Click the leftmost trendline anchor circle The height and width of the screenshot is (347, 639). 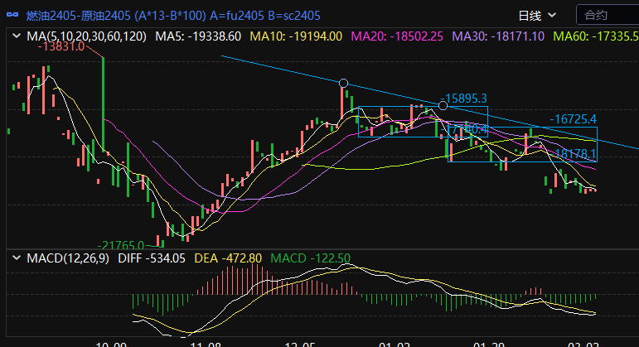tap(343, 83)
